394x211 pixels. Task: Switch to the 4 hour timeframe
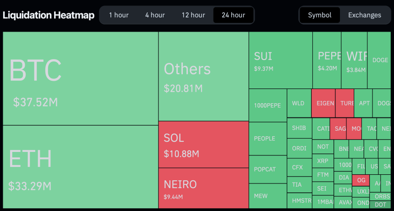tap(155, 15)
